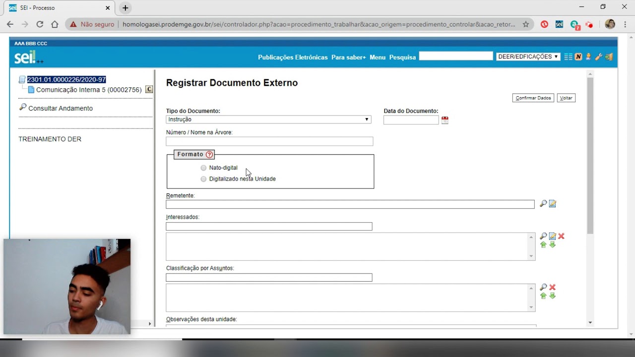Remove selected Interessados with red X
The width and height of the screenshot is (635, 357).
561,237
